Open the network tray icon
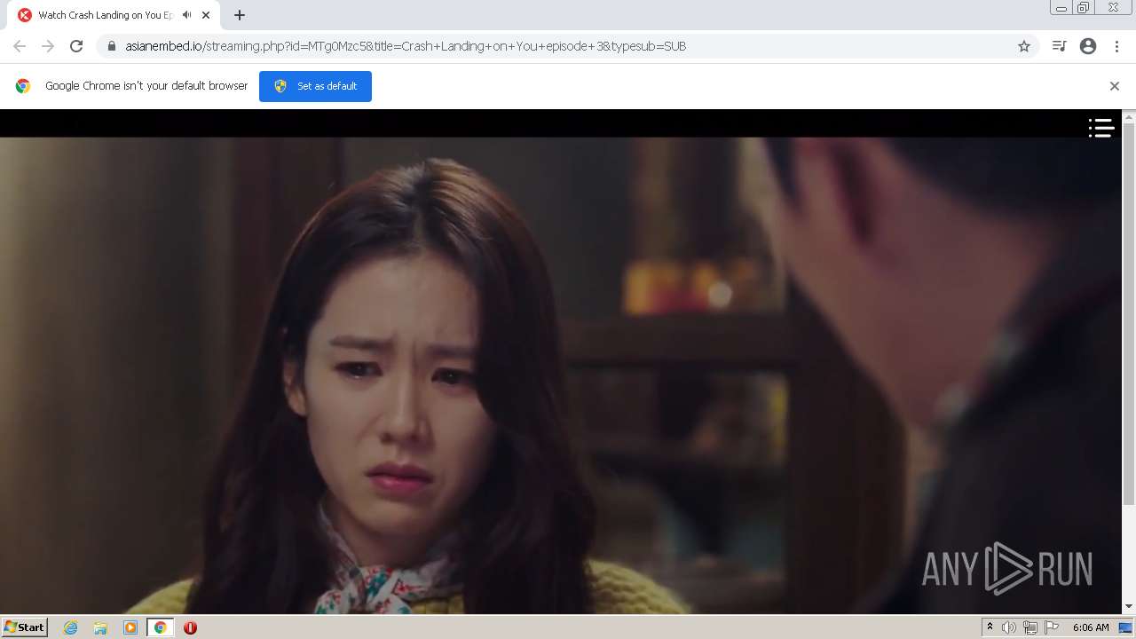 pos(1030,627)
